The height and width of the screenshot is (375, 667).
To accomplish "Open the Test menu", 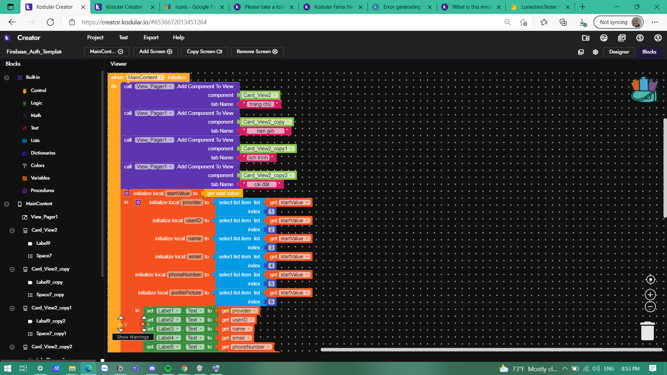I will 123,37.
